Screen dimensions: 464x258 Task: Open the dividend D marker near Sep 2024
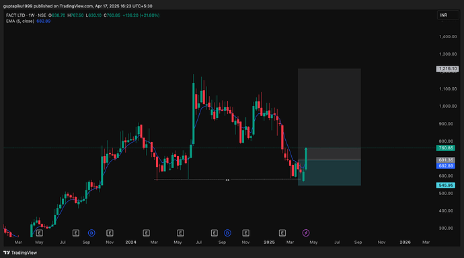(x=227, y=233)
